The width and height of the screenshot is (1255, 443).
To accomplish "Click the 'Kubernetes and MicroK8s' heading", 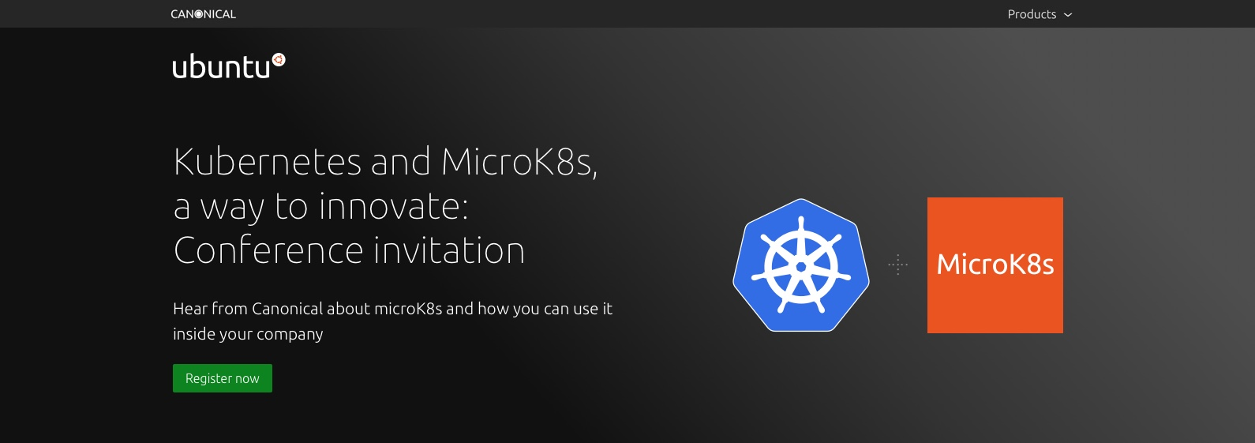I will click(x=386, y=206).
